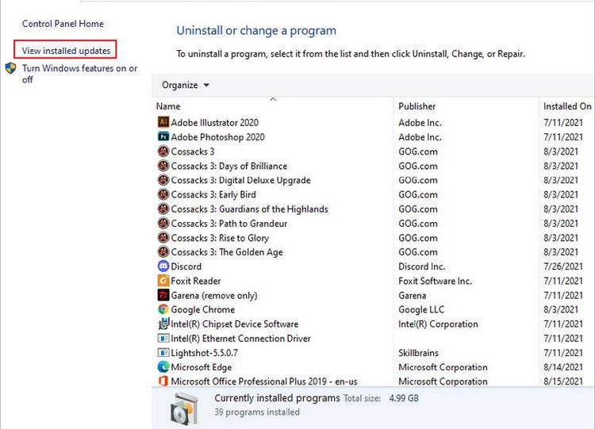Click the Windows features shield icon
Image resolution: width=595 pixels, height=429 pixels.
pyautogui.click(x=10, y=68)
